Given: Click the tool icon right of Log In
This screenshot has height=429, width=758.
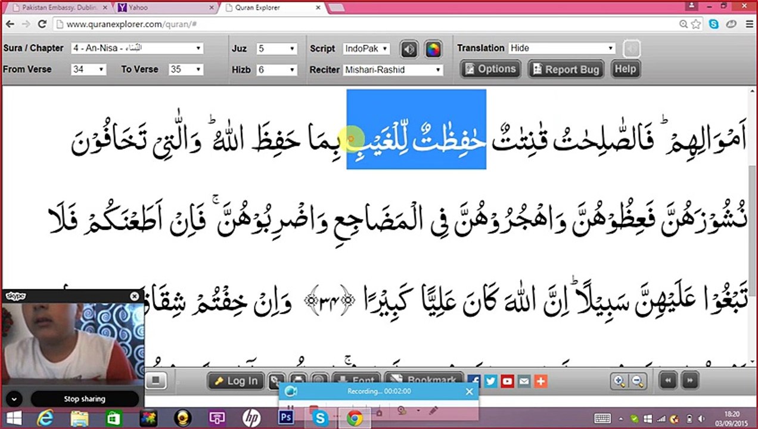Looking at the screenshot, I should pos(277,381).
